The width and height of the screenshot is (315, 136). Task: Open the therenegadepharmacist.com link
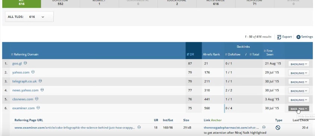[231, 127]
